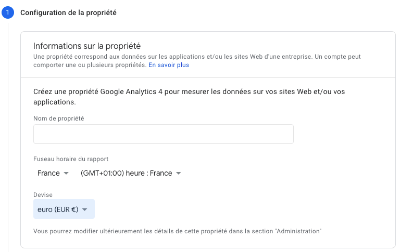Image resolution: width=400 pixels, height=252 pixels.
Task: Click the 'France' text in the country selector
Action: 48,174
